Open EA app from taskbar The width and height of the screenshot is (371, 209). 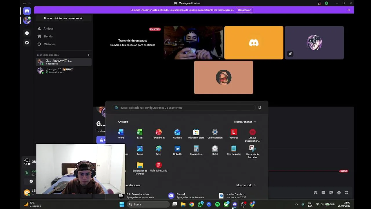point(209,204)
